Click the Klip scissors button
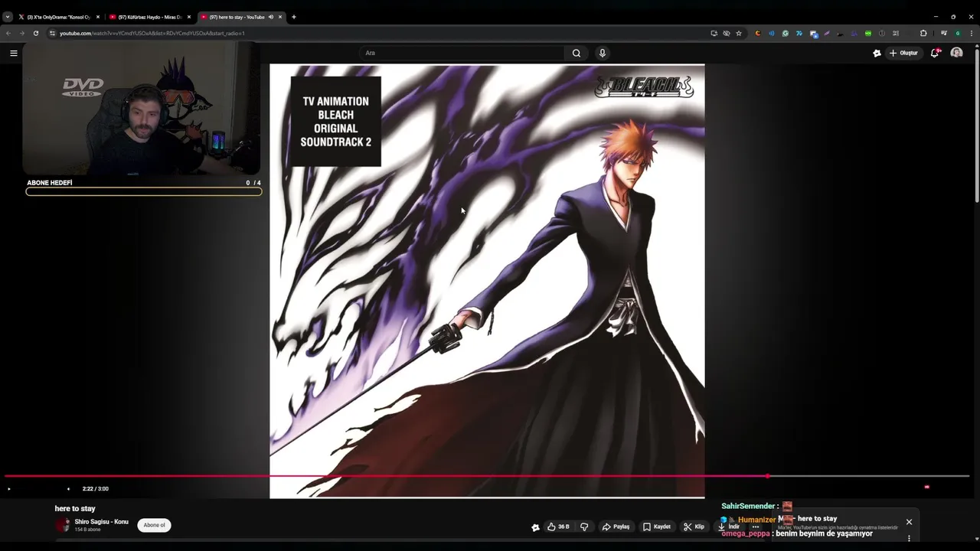Viewport: 980px width, 551px height. 694,527
